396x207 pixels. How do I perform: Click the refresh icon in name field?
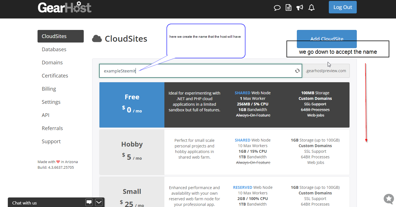coord(297,71)
